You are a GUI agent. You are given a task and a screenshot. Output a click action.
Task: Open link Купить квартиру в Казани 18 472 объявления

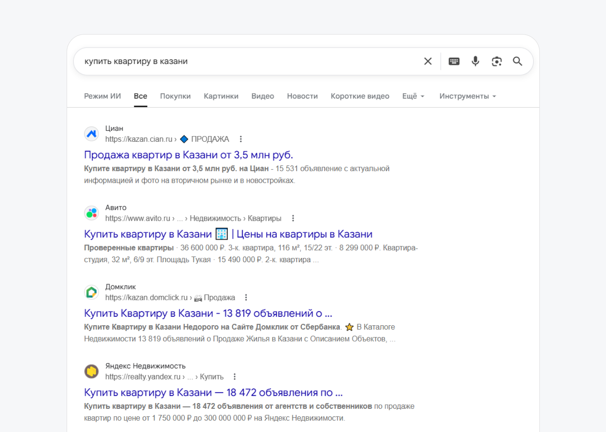coord(213,392)
